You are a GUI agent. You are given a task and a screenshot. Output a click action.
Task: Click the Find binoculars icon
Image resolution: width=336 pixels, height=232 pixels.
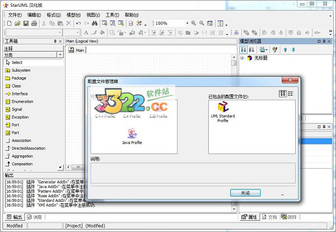pyautogui.click(x=95, y=23)
